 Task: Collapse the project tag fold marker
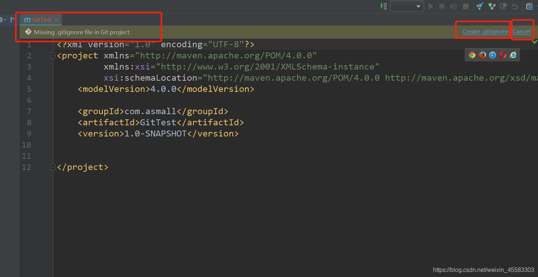(53, 56)
